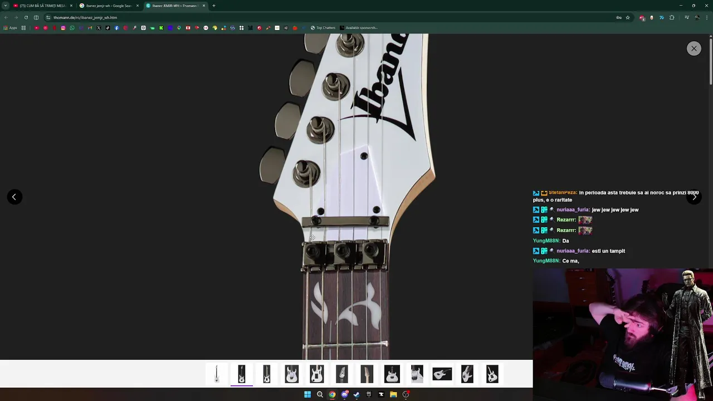Close the Google Search browser tab
Screen dimensions: 713x401
tap(138, 6)
